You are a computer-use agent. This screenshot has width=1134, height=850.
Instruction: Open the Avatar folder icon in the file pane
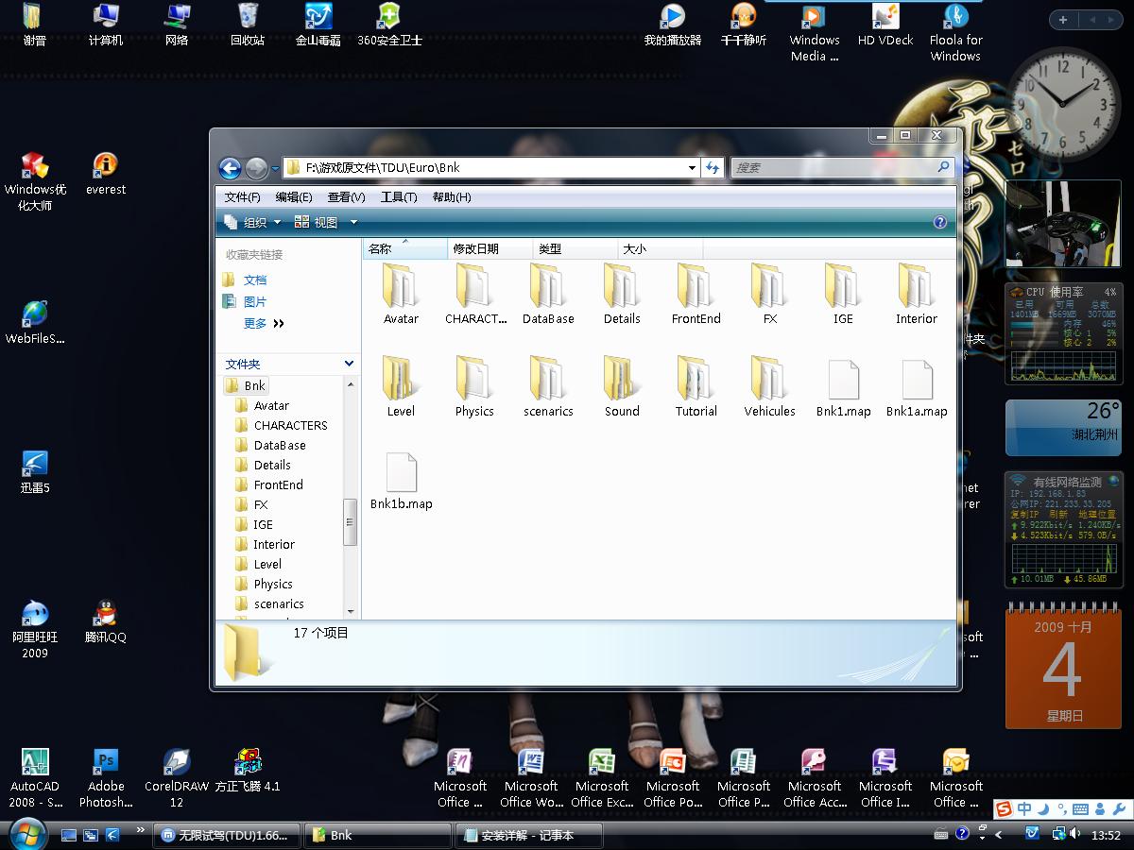(400, 286)
